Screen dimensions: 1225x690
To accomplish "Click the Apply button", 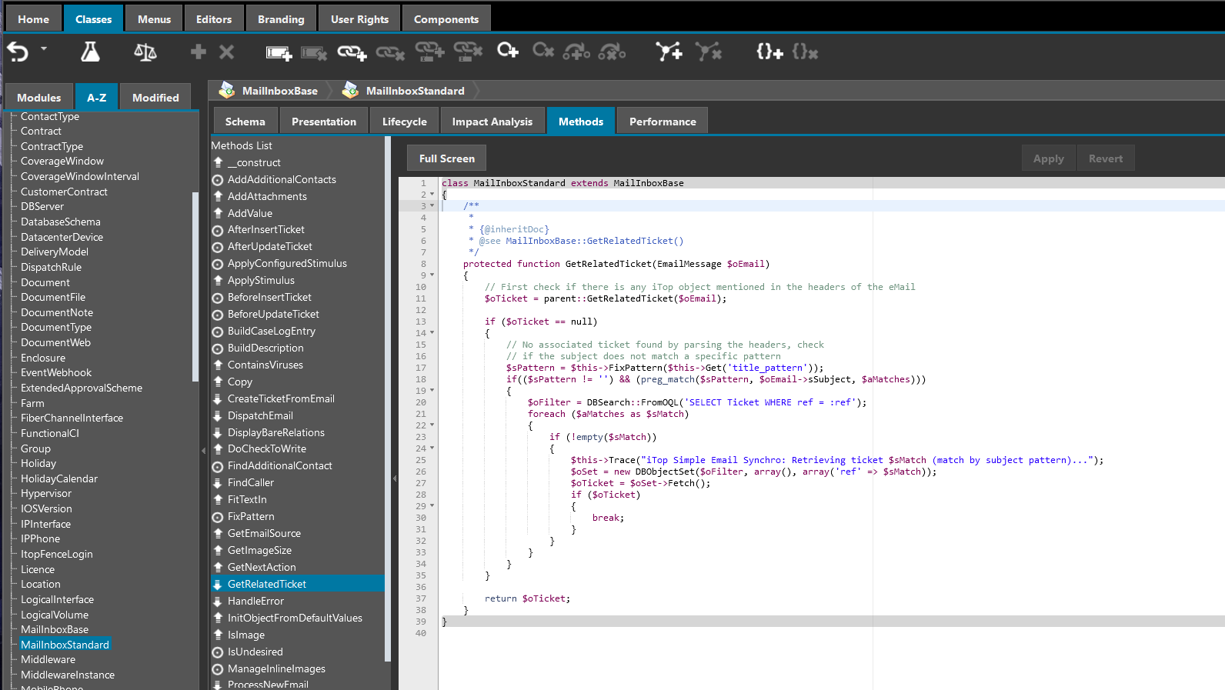I will coord(1048,158).
